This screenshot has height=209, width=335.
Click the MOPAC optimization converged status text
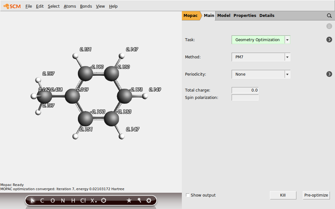coord(63,189)
